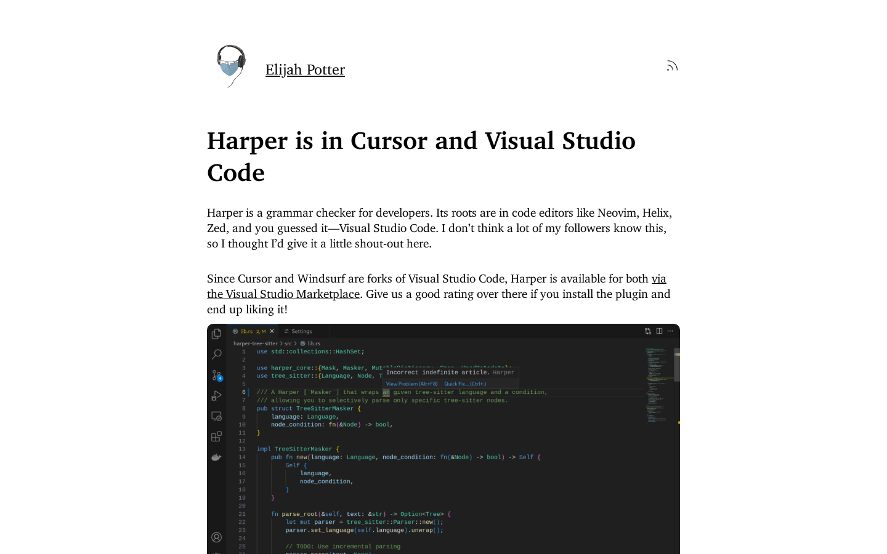Click the author avatar with headphones
This screenshot has height=554, width=887.
(x=231, y=66)
